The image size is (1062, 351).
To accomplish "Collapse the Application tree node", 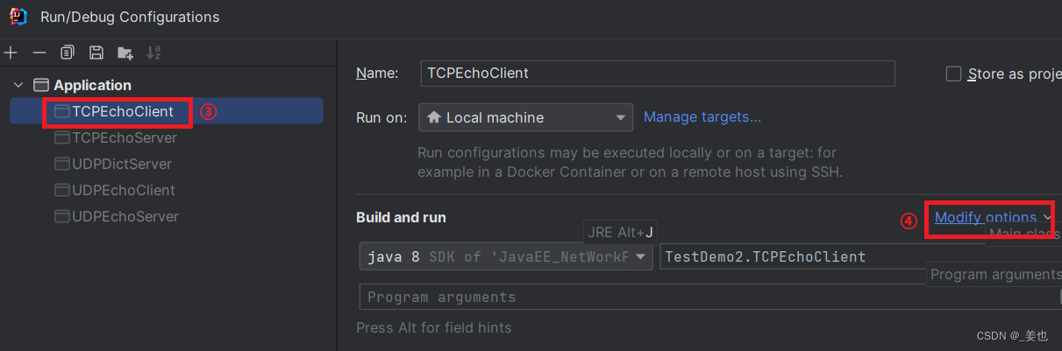I will 18,85.
